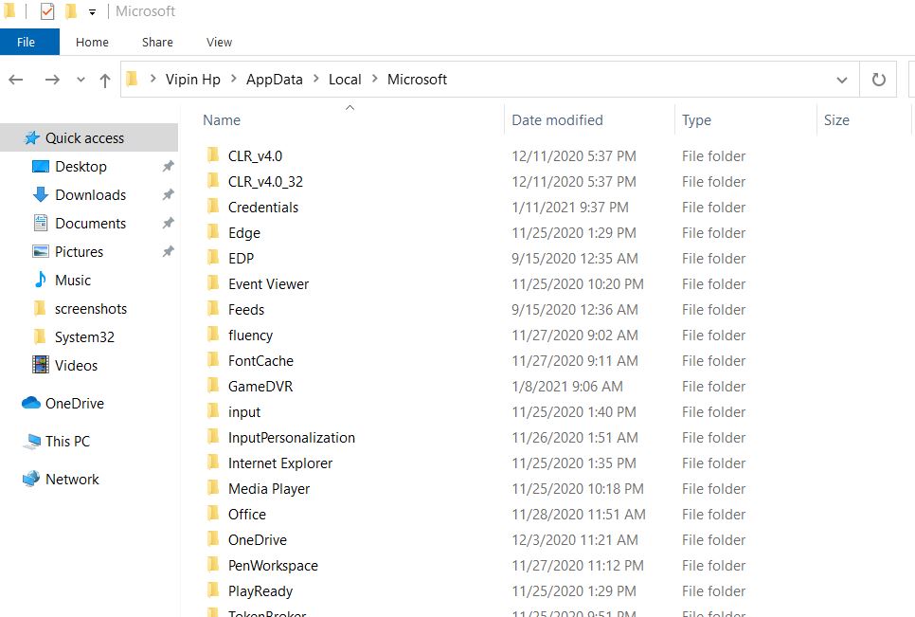Click the pin icon beside Desktop
Viewport: 915px width, 617px height.
click(x=168, y=167)
